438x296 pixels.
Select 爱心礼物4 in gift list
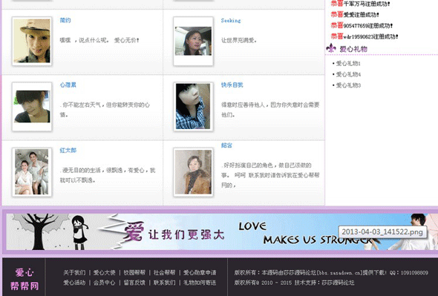[348, 75]
